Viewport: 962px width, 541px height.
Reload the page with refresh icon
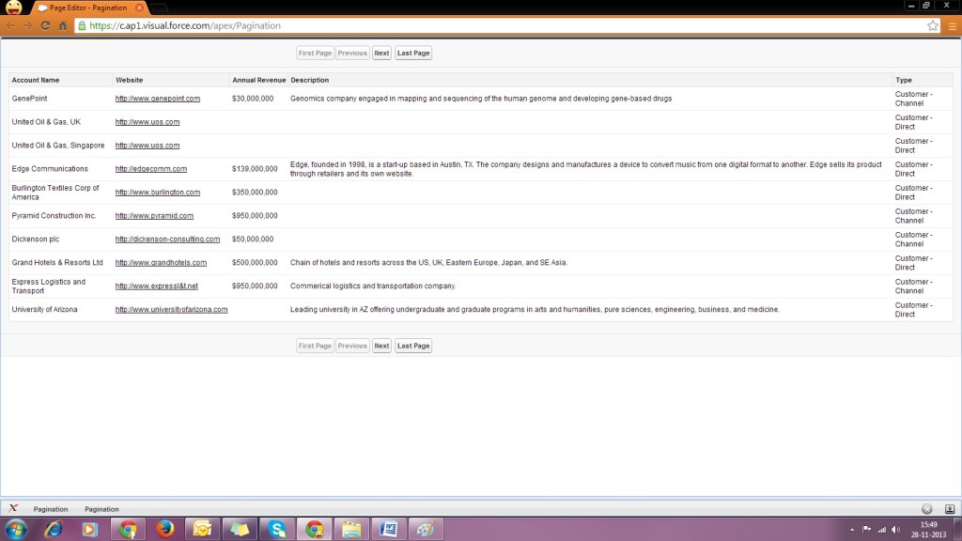point(45,25)
